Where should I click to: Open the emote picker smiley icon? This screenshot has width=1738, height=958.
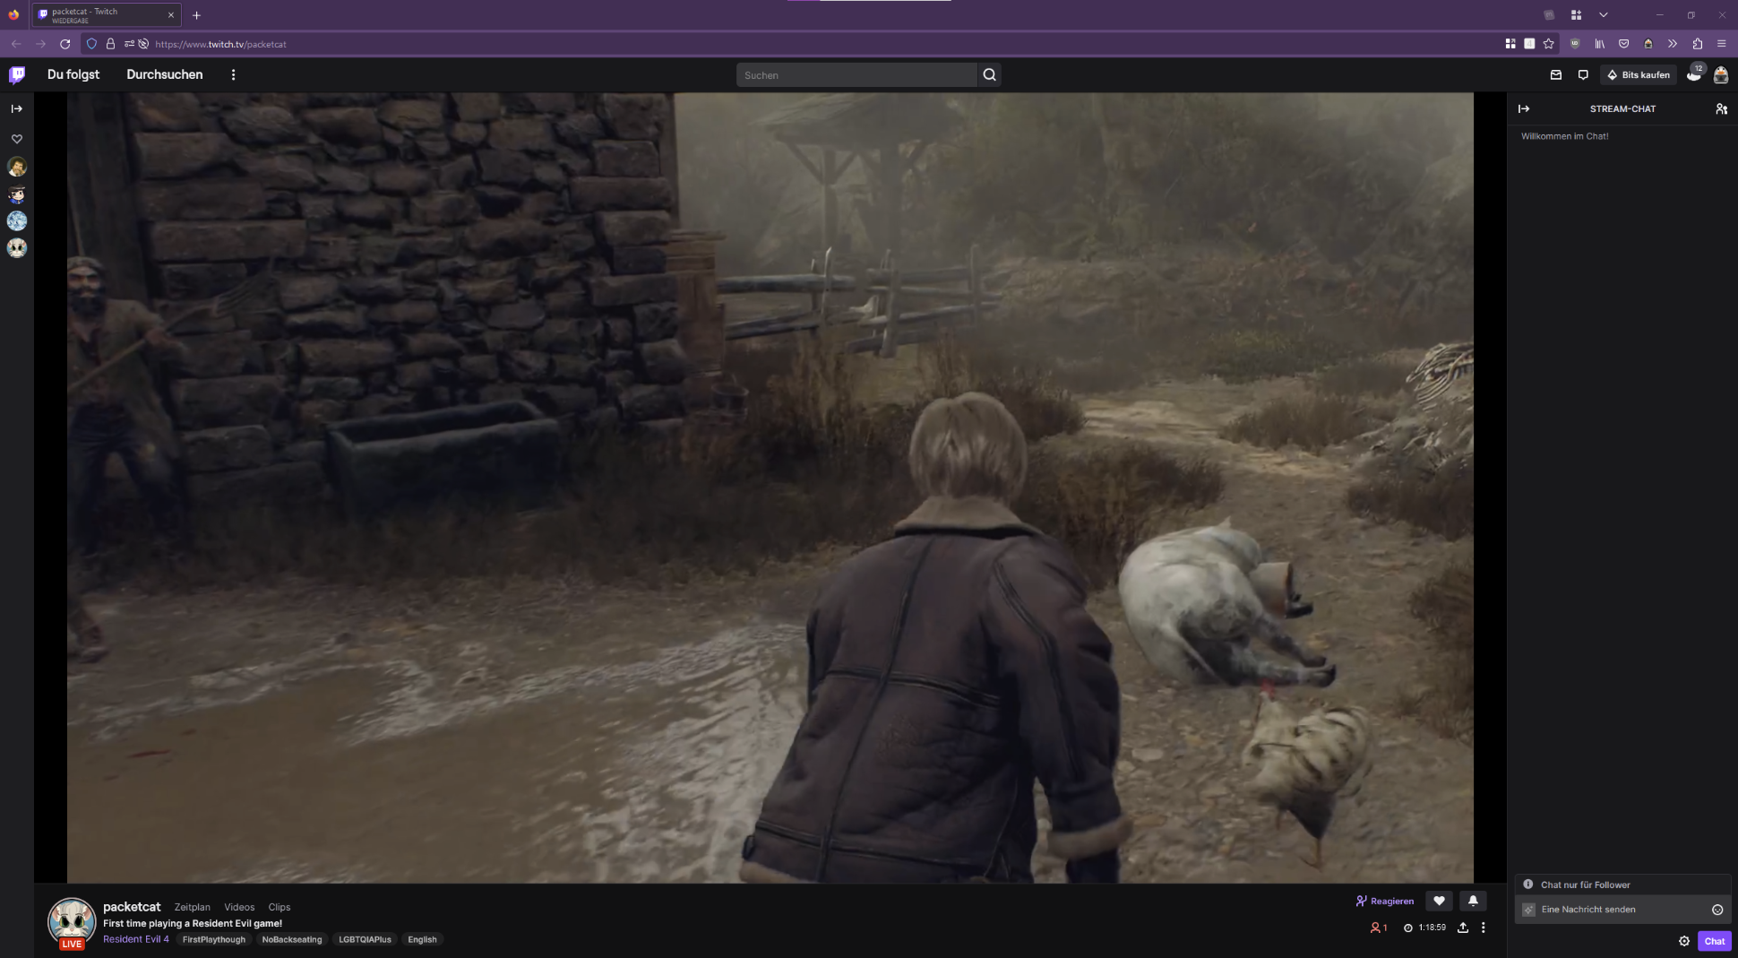(x=1717, y=910)
